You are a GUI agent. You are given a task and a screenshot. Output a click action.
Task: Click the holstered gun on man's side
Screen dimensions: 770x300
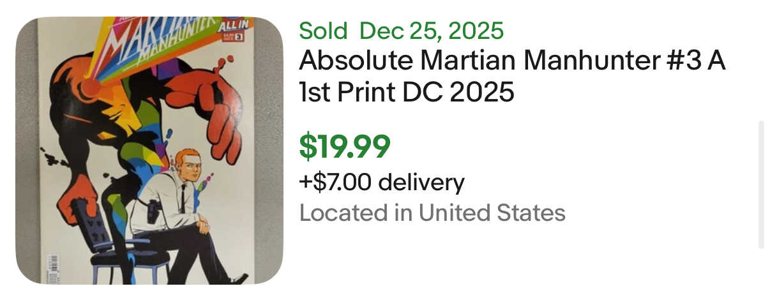153,210
